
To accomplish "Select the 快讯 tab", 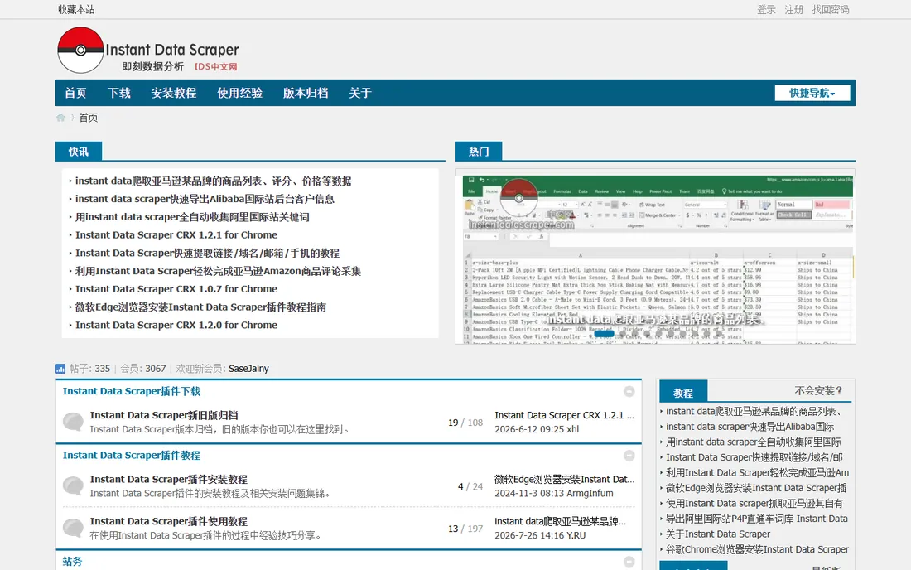I will click(x=79, y=151).
